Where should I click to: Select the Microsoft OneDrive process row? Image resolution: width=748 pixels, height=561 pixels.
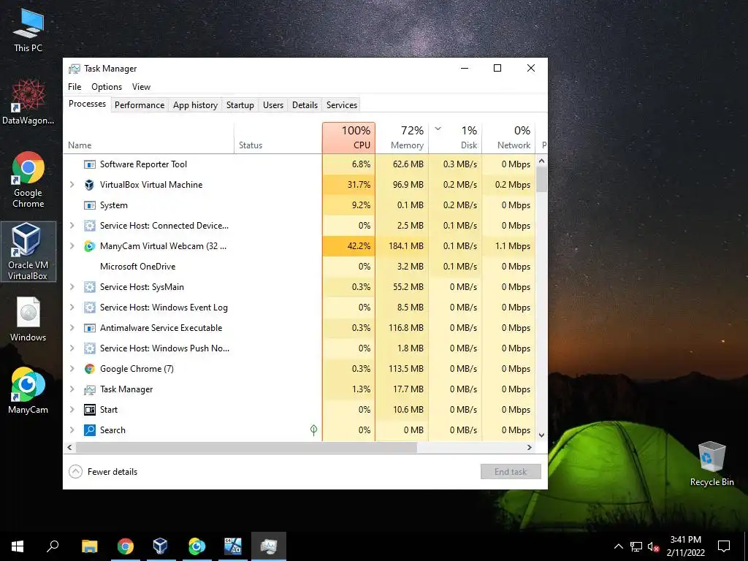tap(299, 267)
